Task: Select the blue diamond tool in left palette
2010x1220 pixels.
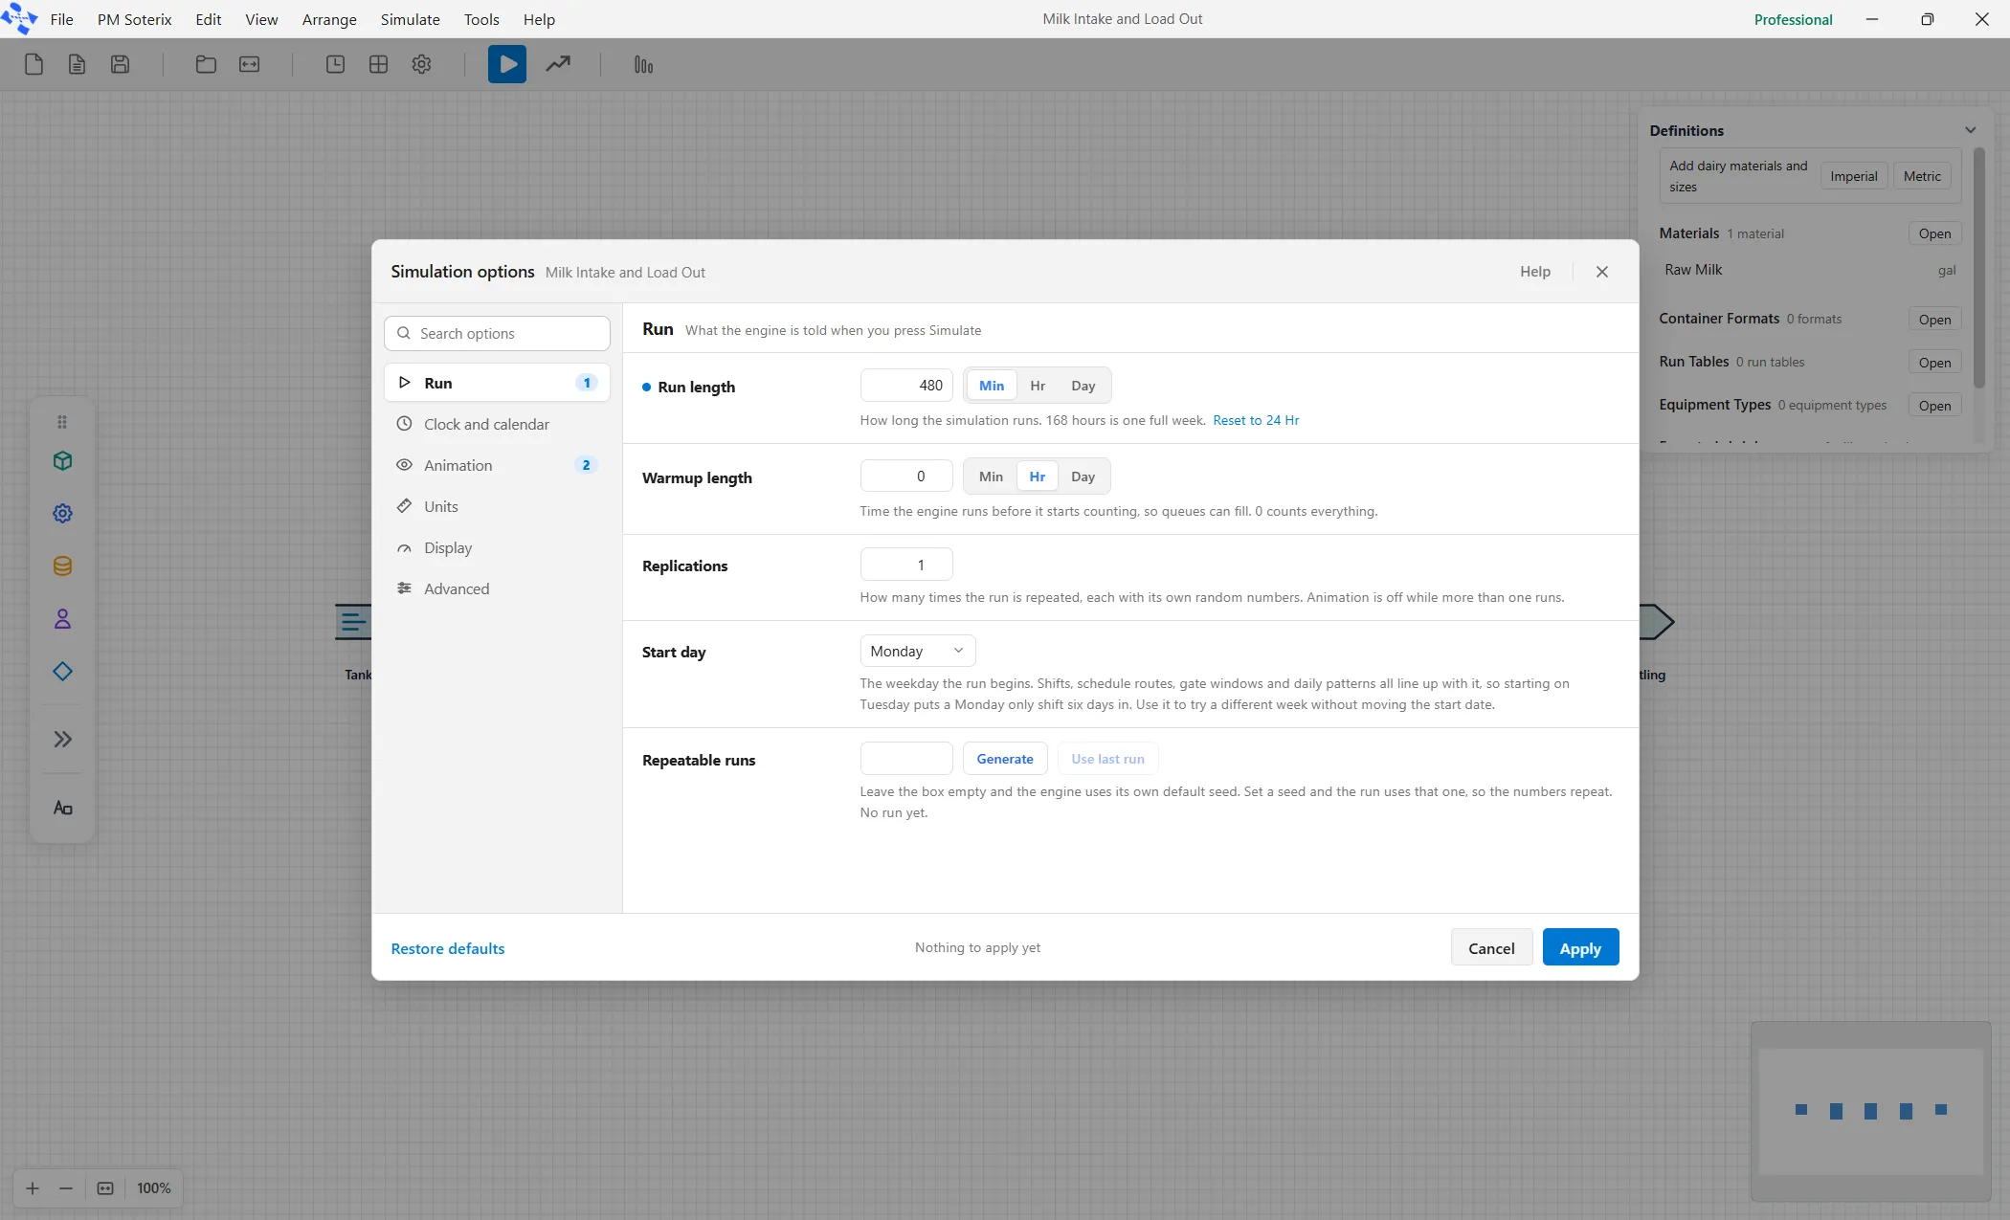Action: point(62,672)
